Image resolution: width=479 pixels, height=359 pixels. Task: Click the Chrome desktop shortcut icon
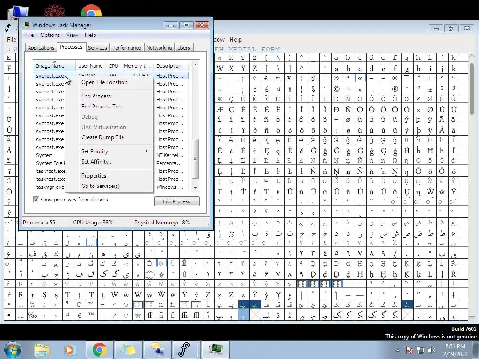click(91, 11)
